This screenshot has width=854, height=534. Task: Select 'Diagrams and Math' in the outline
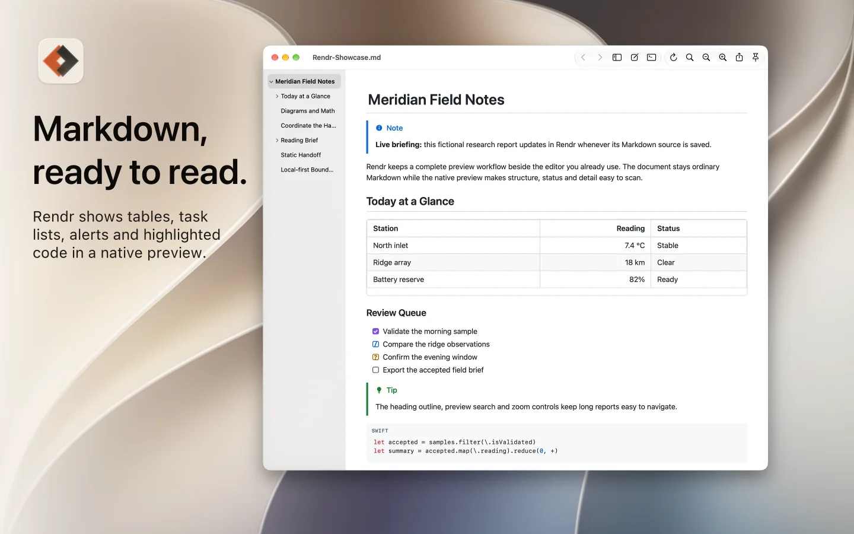coord(308,111)
